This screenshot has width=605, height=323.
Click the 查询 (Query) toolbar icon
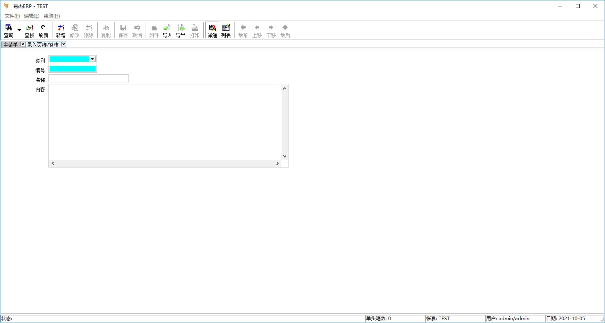click(8, 30)
